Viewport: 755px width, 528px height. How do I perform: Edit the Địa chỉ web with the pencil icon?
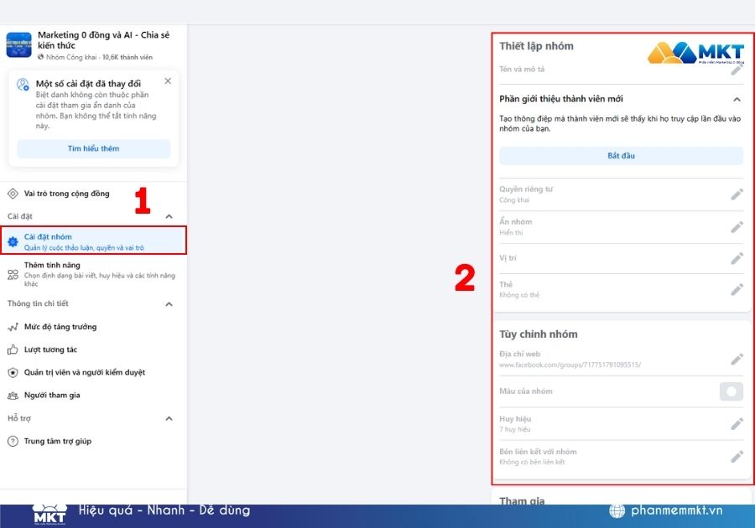click(737, 359)
